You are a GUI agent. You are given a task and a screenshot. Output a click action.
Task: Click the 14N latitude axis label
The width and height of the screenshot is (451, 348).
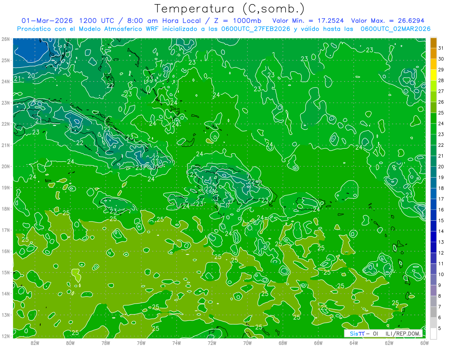click(x=6, y=294)
